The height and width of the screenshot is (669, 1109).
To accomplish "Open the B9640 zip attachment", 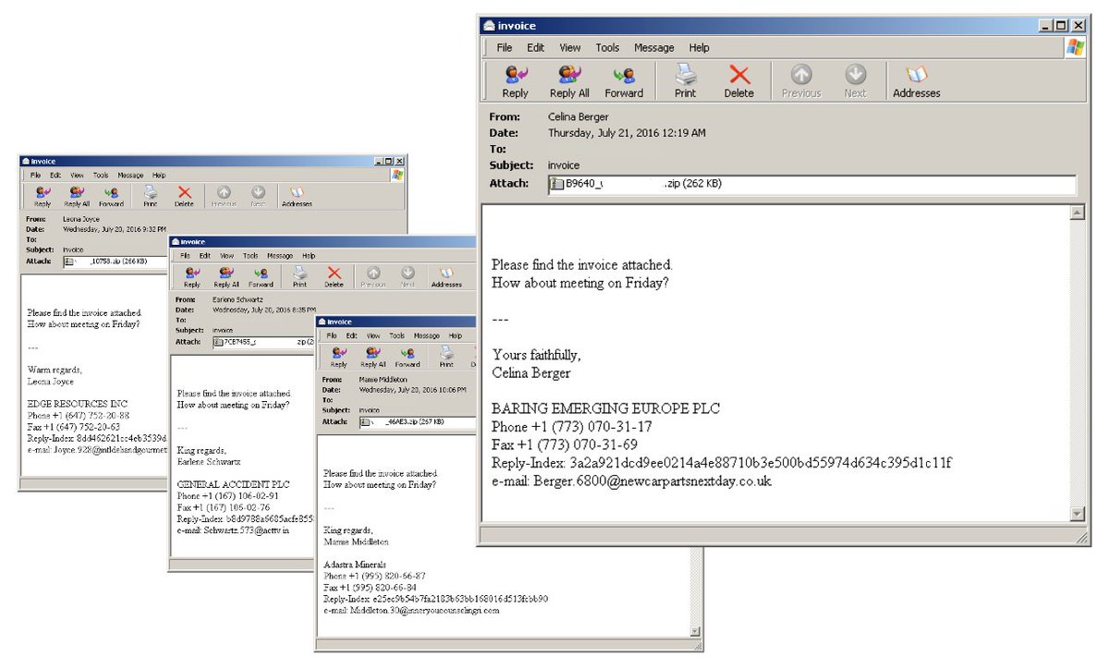I will [x=636, y=184].
